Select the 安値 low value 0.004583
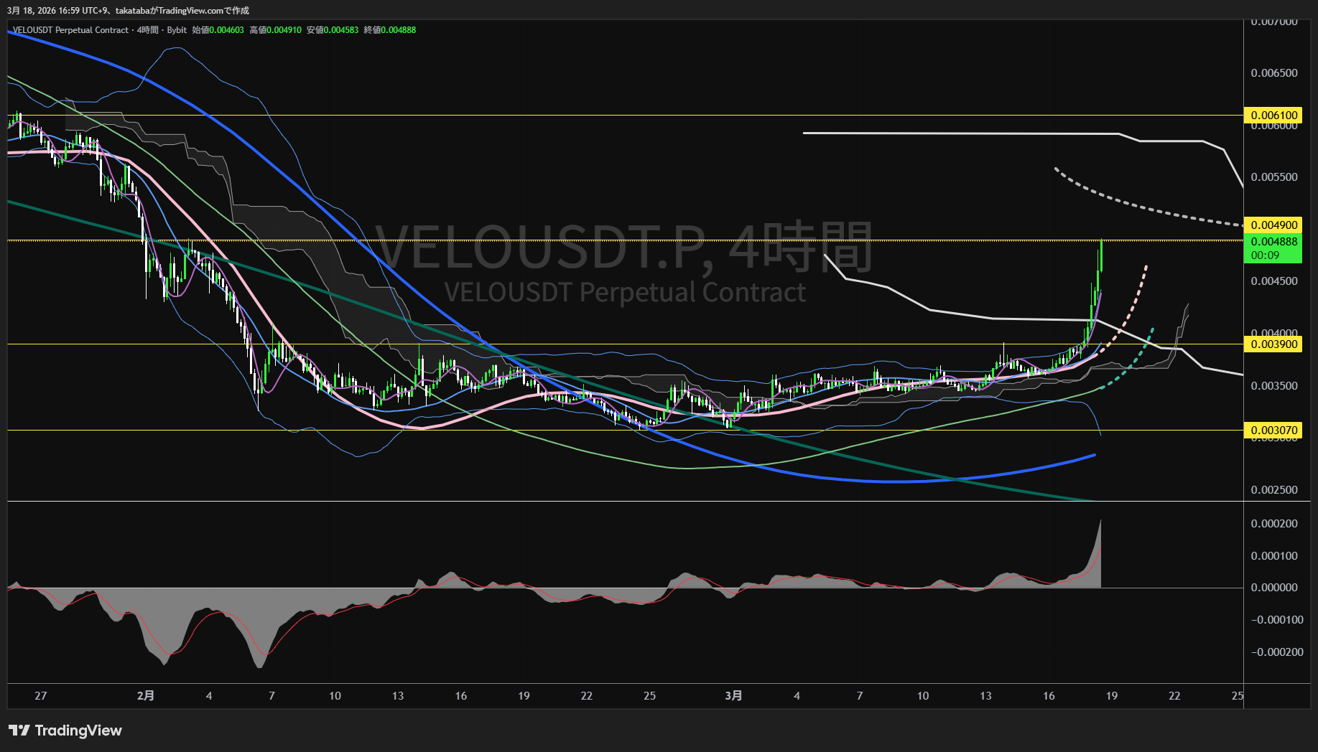This screenshot has width=1318, height=752. coord(340,30)
